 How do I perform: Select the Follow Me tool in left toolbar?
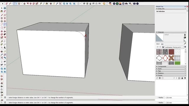(5, 34)
